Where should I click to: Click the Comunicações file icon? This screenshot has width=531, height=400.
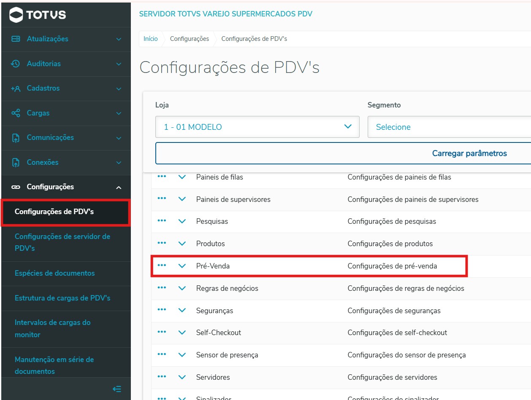(16, 138)
